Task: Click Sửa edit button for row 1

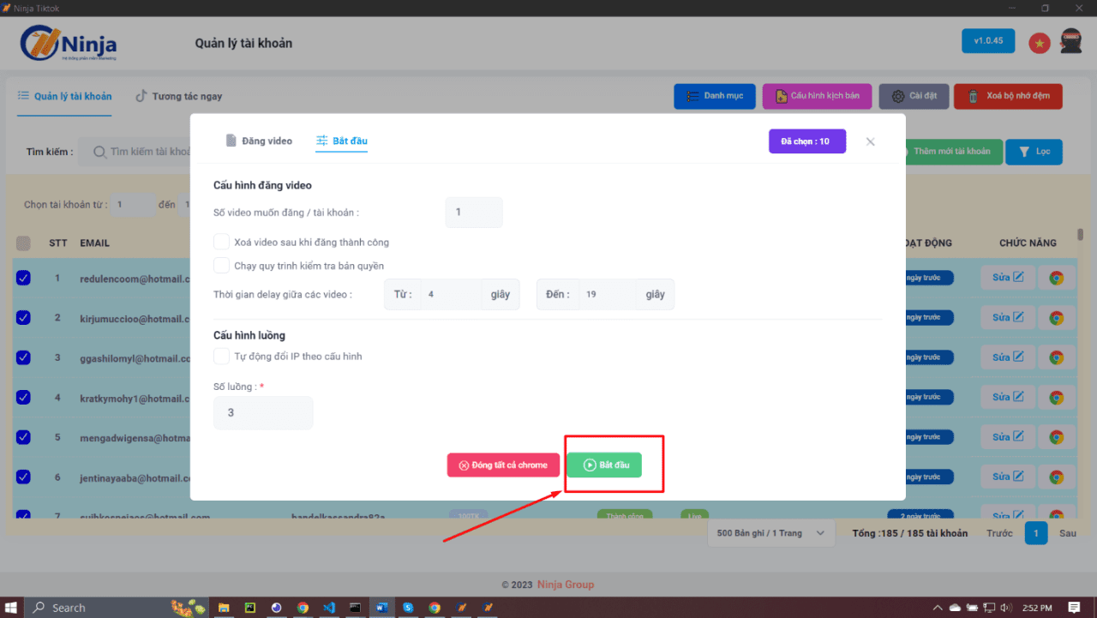Action: click(1008, 277)
